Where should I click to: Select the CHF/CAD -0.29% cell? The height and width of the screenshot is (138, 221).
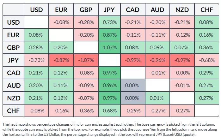(x=133, y=111)
